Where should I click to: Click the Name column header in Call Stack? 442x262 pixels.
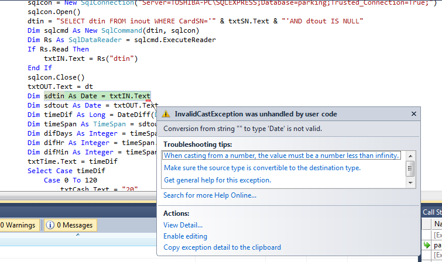(x=437, y=224)
